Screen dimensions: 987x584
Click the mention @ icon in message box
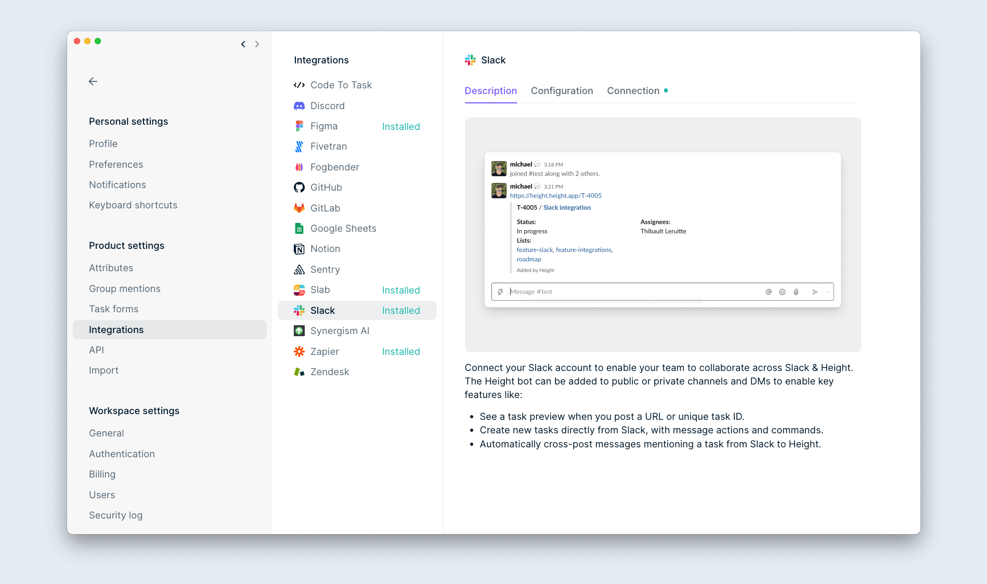click(769, 292)
